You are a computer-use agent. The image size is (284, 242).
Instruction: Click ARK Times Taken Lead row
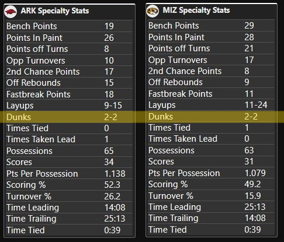(70, 139)
